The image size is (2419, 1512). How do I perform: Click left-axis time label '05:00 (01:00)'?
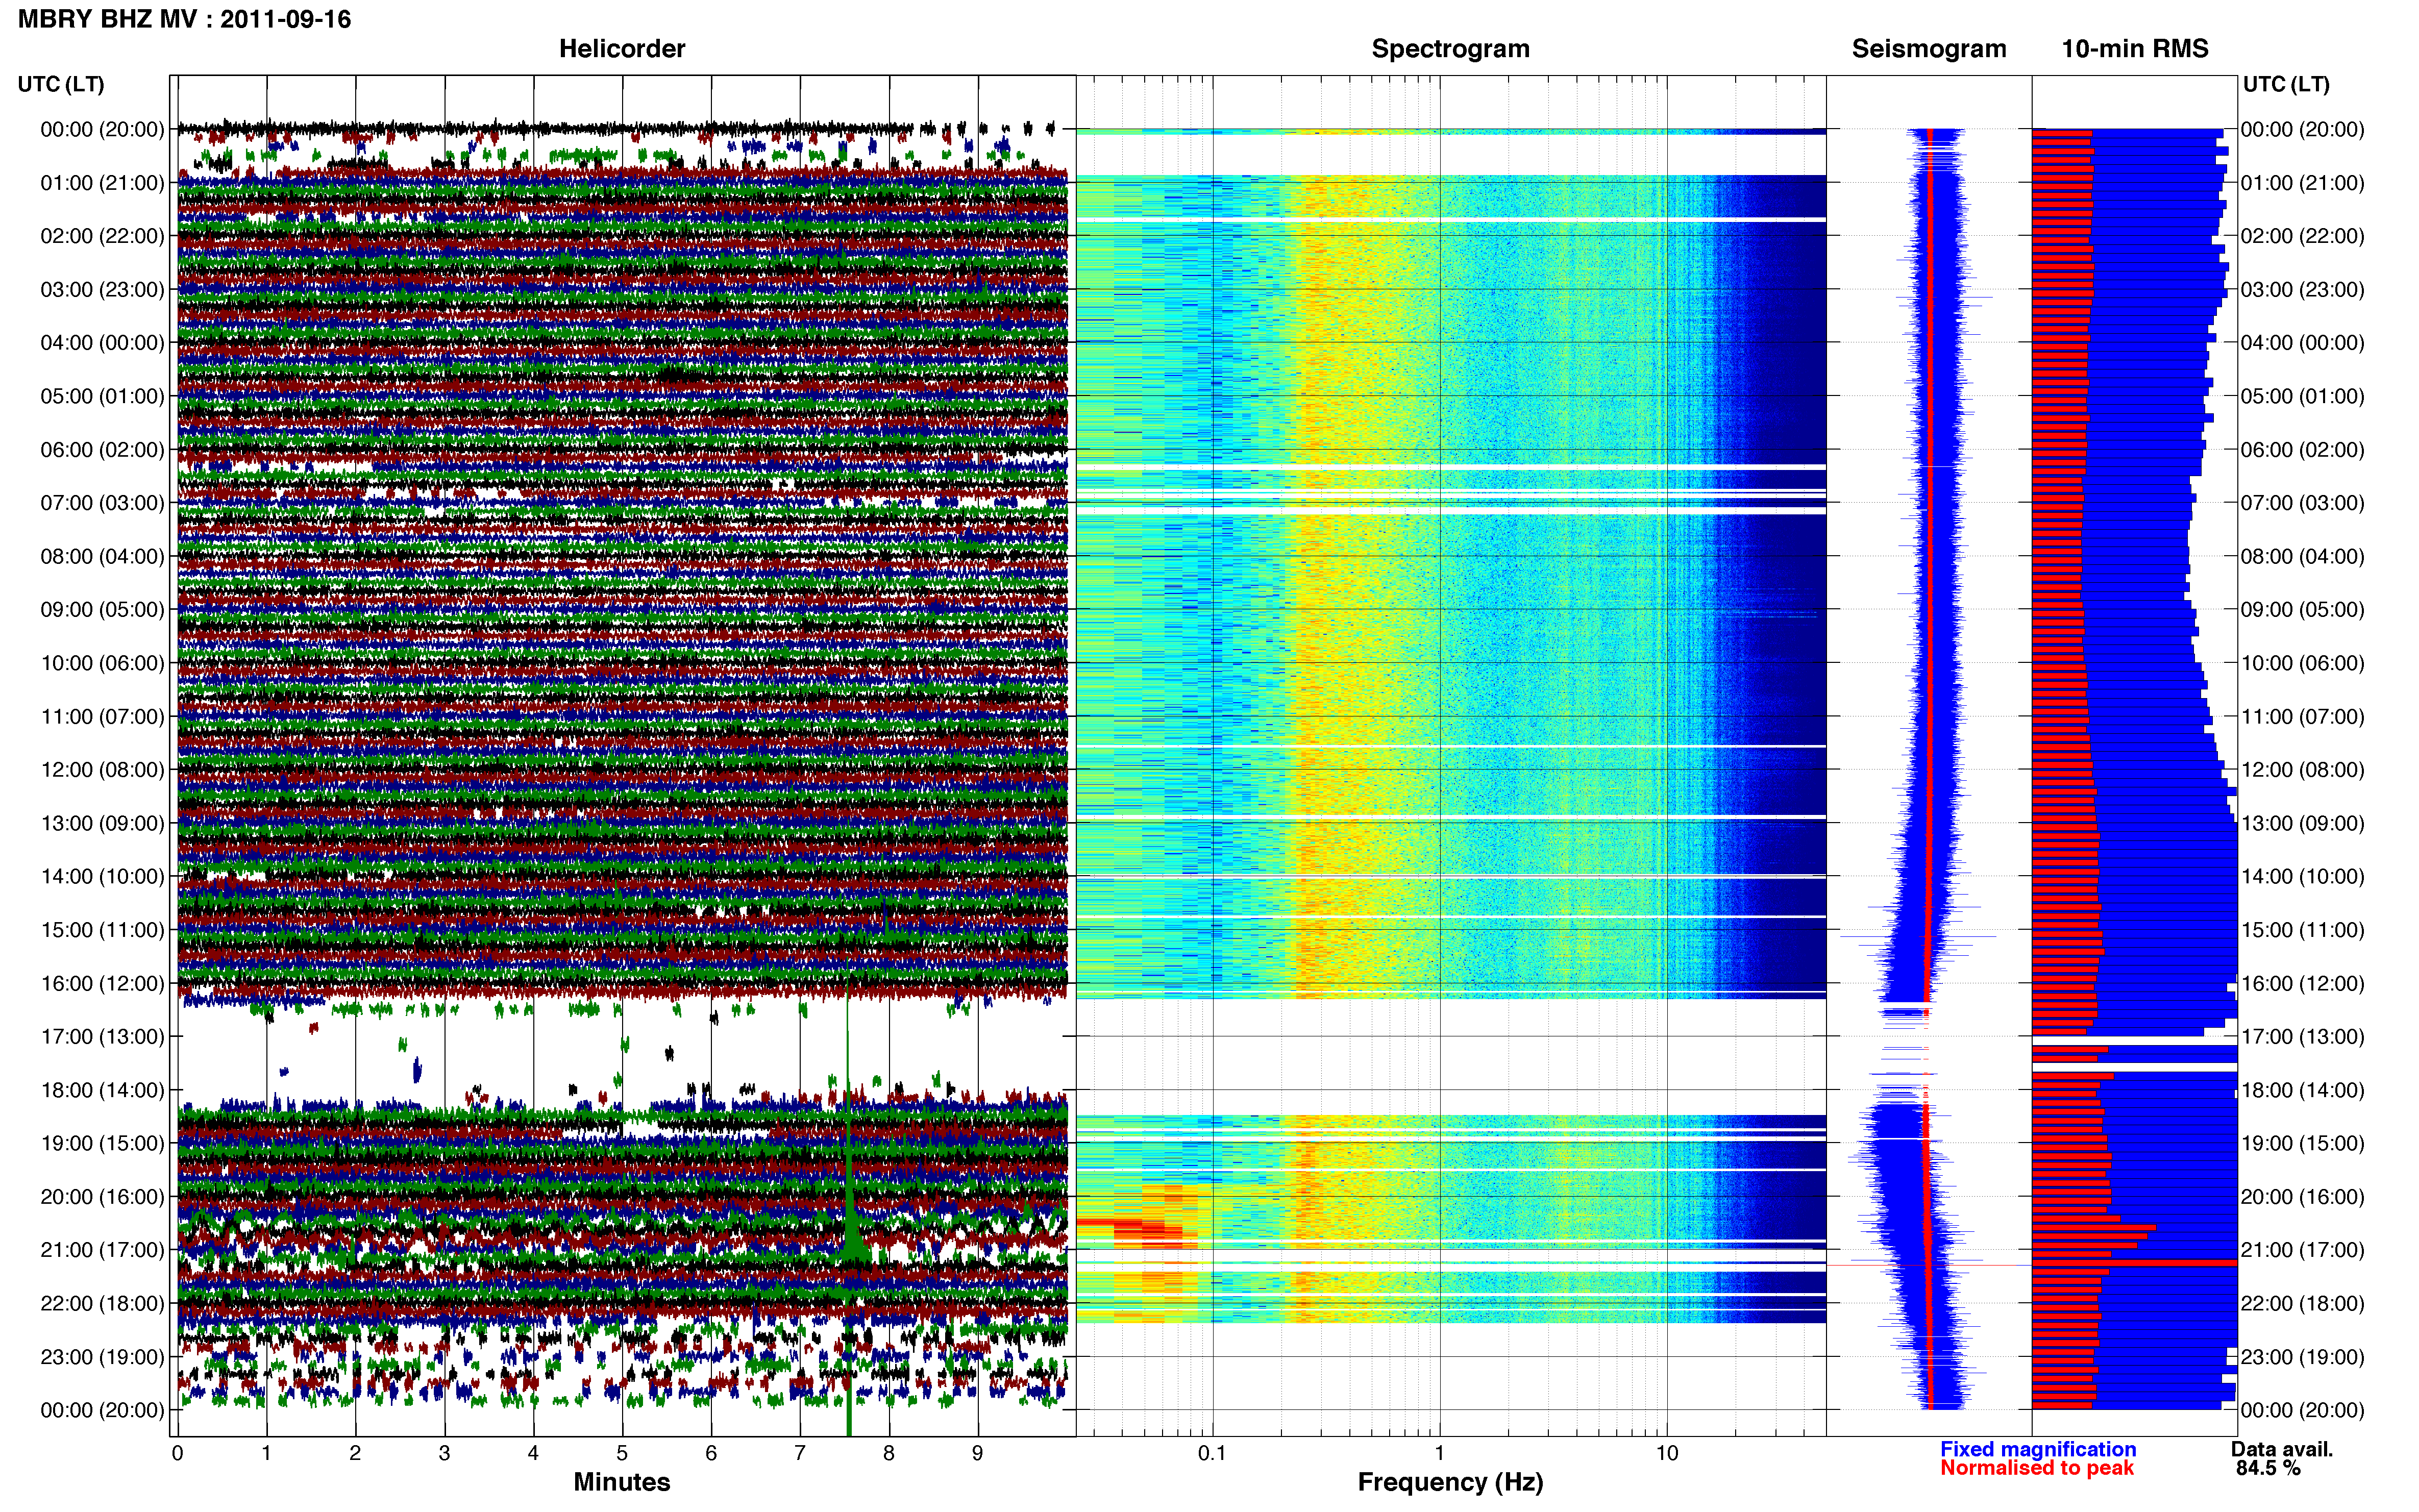click(x=102, y=396)
